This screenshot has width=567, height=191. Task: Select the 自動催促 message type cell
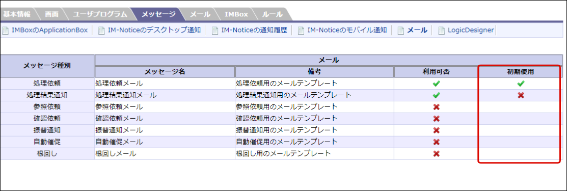tap(47, 142)
